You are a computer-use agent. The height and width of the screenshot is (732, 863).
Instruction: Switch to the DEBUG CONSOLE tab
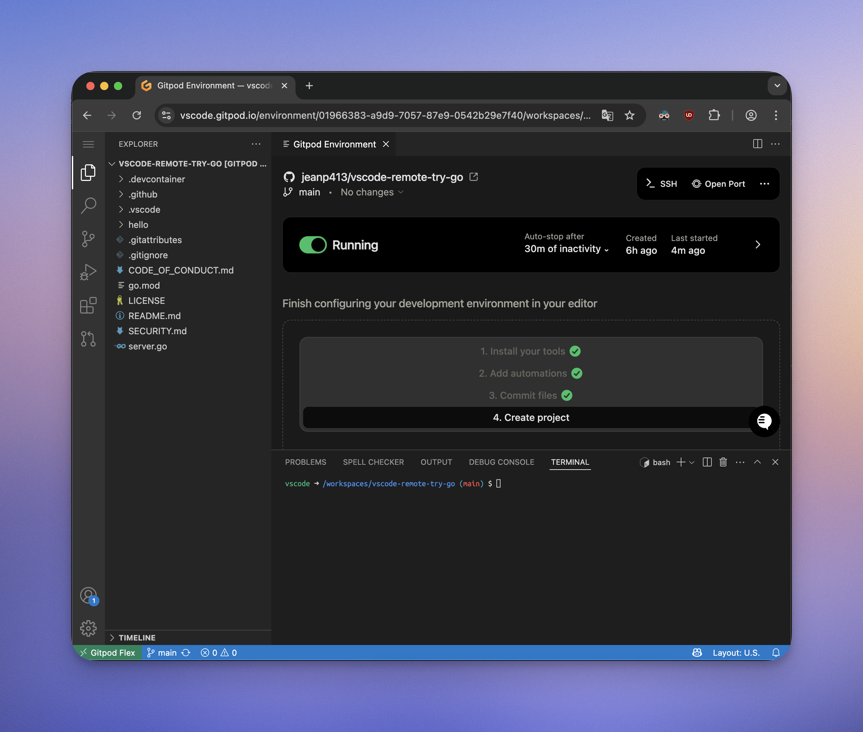501,462
